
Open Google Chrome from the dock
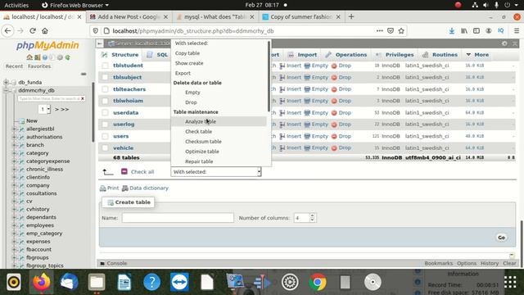tap(318, 282)
